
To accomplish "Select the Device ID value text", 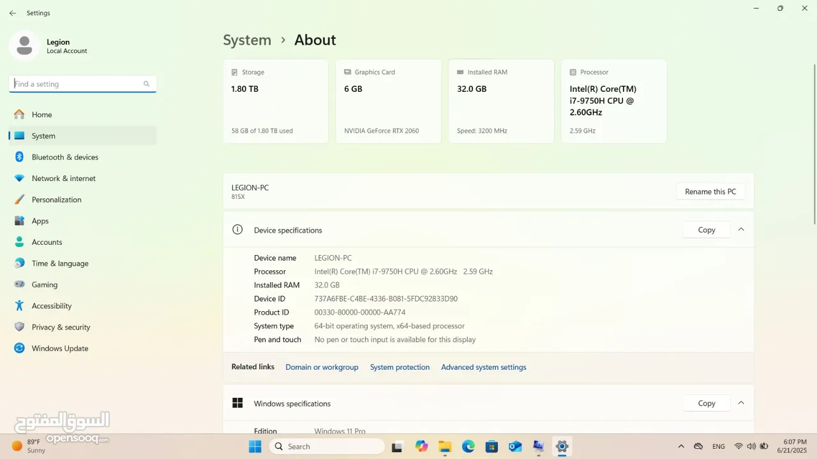I will [x=386, y=299].
